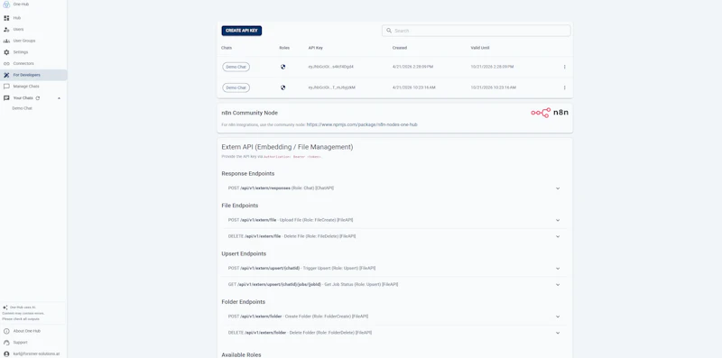Open the npmjs n8n-nodes-one-hub link

coord(362,124)
